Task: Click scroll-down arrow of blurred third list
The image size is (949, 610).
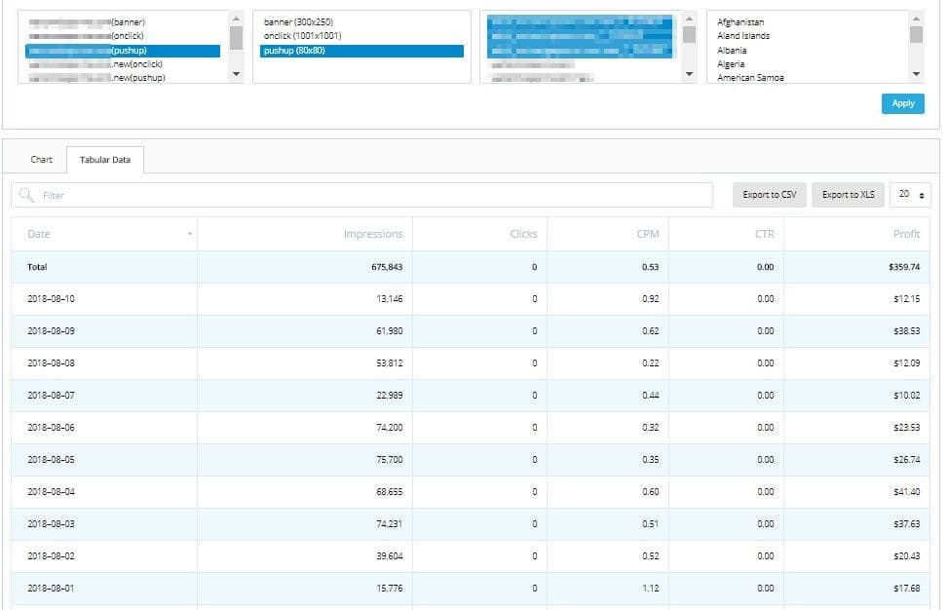Action: (689, 74)
